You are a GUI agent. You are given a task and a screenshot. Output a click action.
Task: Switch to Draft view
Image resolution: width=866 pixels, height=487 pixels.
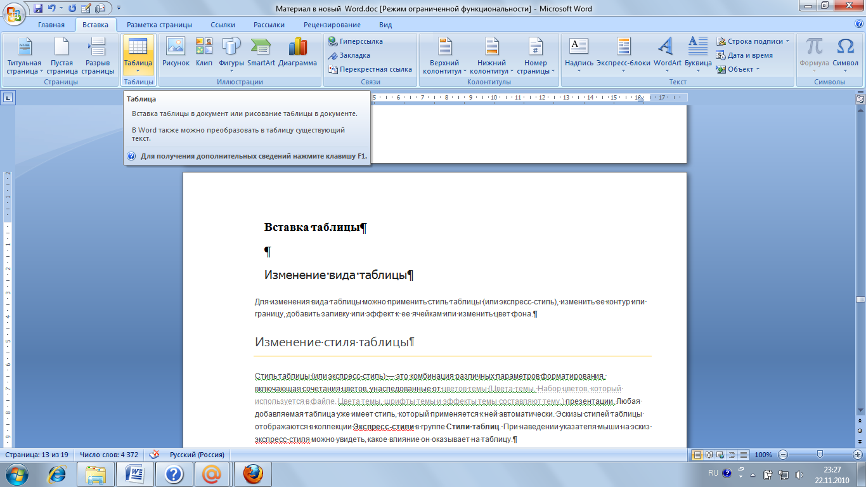[x=744, y=455]
